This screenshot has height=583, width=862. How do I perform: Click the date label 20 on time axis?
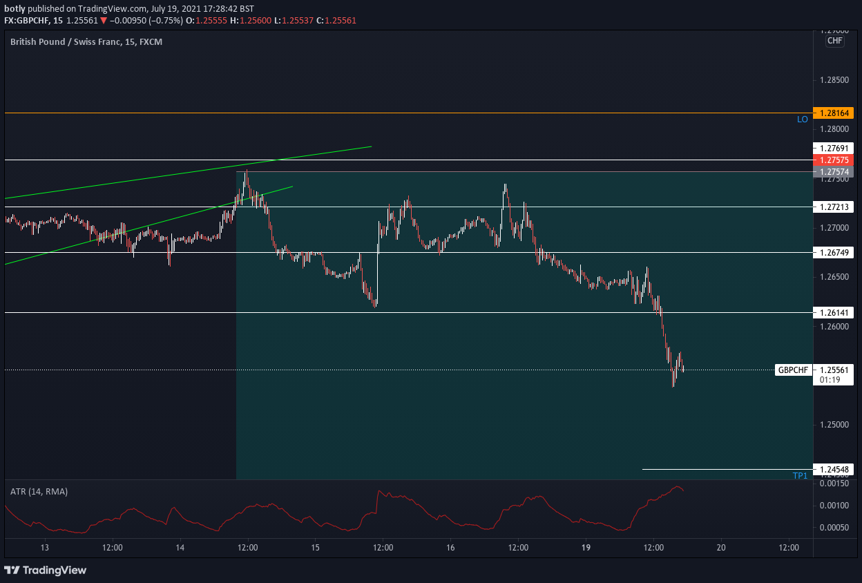pos(721,548)
